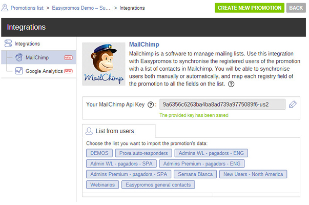This screenshot has width=309, height=205.
Task: Click the NEW badge beside MailChimp
Action: coord(68,57)
